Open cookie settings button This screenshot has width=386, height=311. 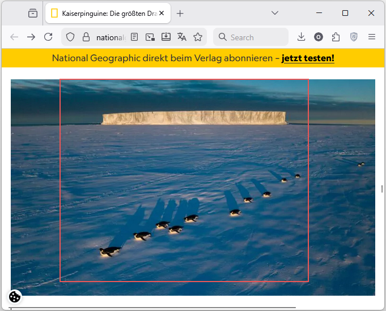point(15,296)
